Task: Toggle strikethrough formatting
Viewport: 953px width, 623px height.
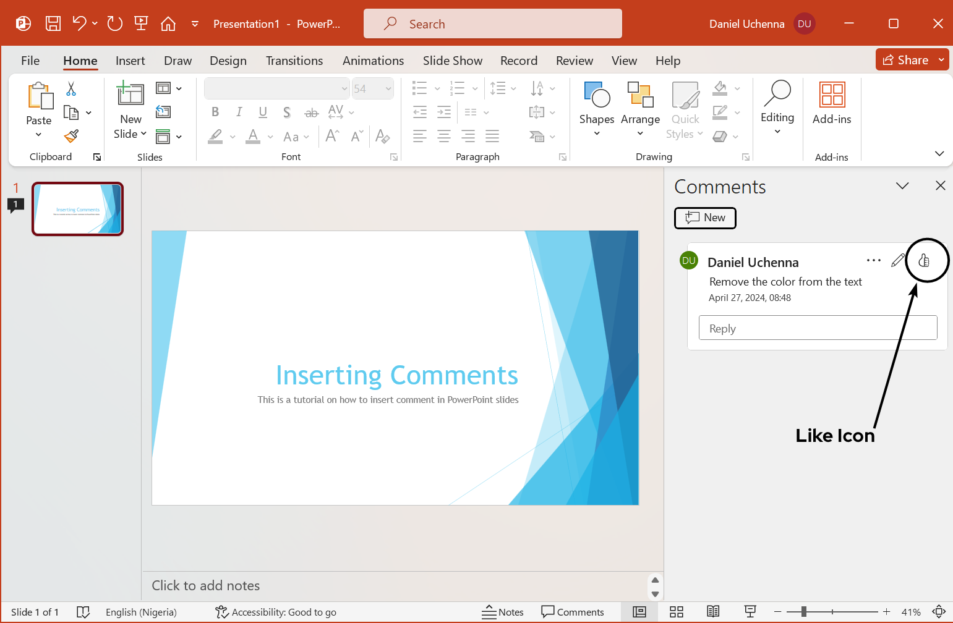Action: pyautogui.click(x=311, y=112)
